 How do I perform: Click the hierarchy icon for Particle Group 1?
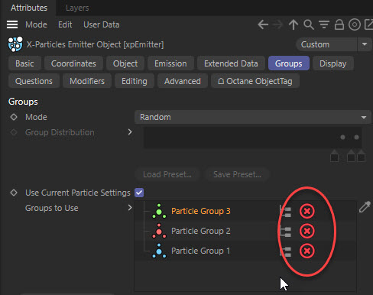coord(285,251)
